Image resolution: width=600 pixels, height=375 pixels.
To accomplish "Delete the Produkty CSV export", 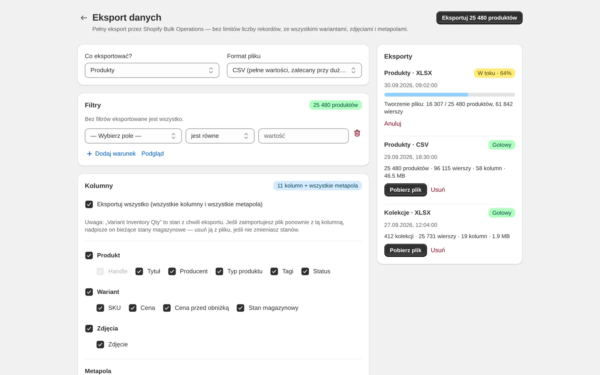I will point(438,190).
